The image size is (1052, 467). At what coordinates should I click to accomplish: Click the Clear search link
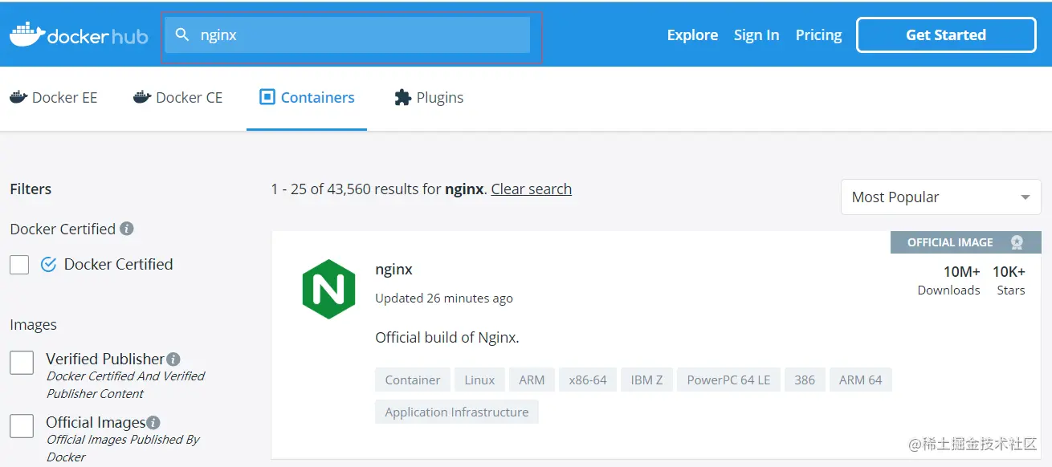coord(531,189)
